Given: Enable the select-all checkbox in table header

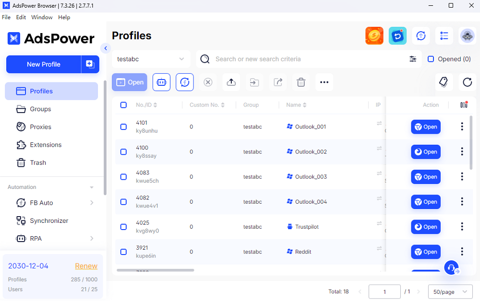Looking at the screenshot, I should click(123, 105).
